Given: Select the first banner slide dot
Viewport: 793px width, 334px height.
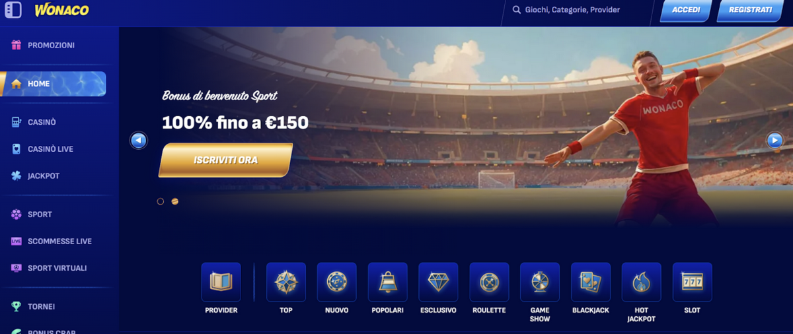Looking at the screenshot, I should point(161,201).
